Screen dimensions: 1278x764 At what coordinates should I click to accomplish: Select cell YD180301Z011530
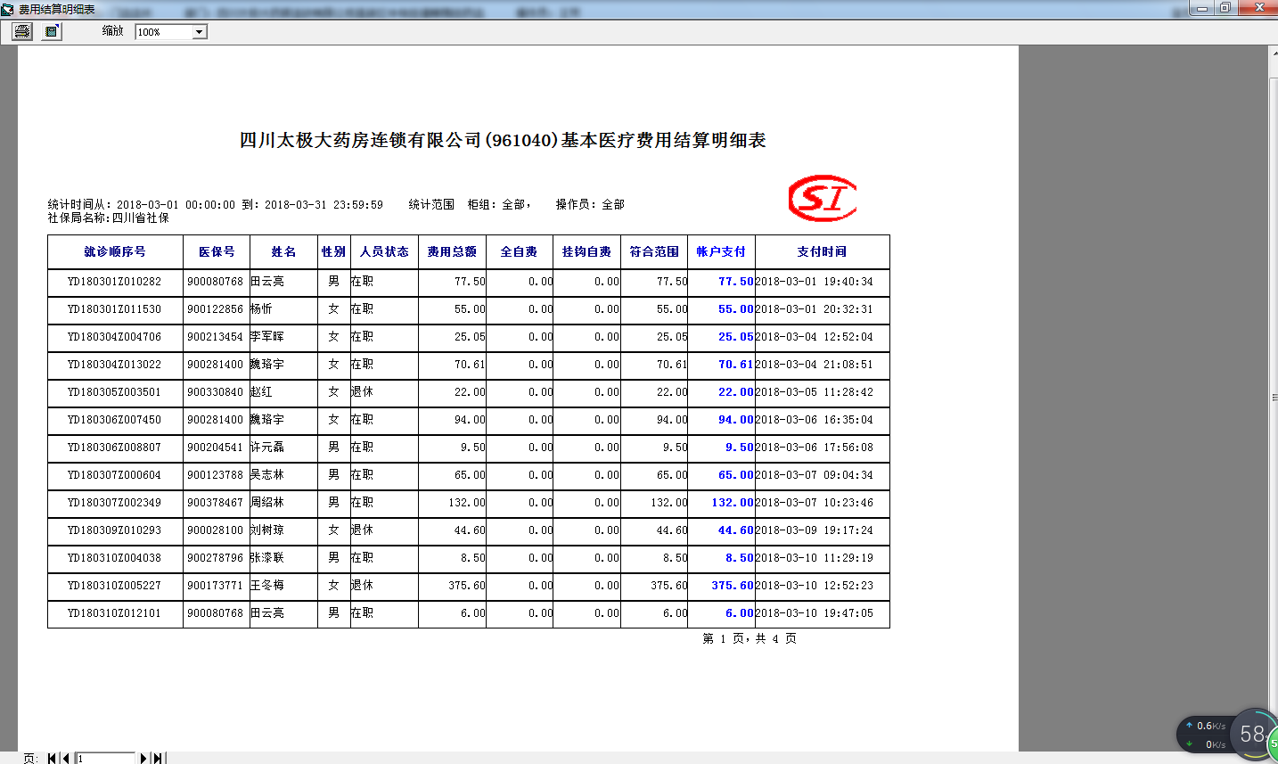coord(115,309)
